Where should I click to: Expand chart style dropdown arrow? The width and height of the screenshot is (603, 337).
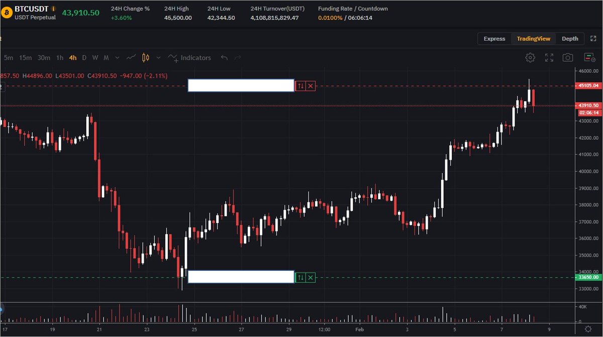tap(159, 58)
